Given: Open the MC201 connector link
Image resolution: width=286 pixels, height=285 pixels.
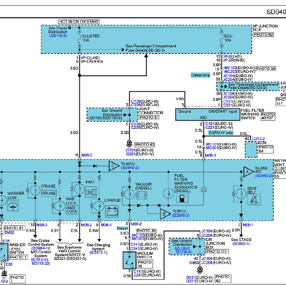Looking at the screenshot, I should [212, 148].
